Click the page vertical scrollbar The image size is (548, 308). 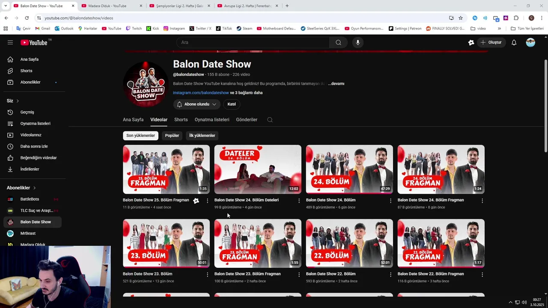point(545,106)
